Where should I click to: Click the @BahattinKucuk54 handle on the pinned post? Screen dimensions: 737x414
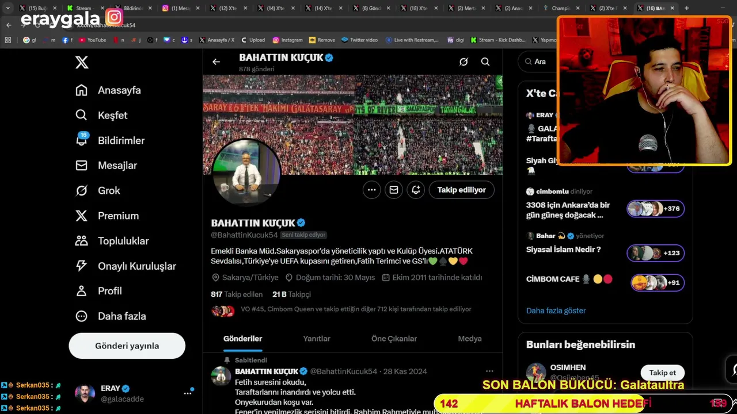pyautogui.click(x=344, y=371)
